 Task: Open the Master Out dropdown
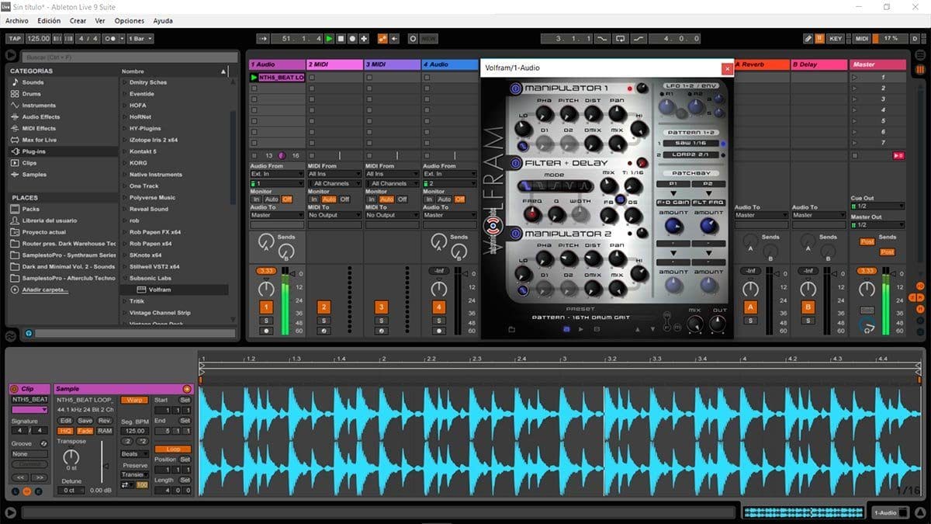click(877, 225)
